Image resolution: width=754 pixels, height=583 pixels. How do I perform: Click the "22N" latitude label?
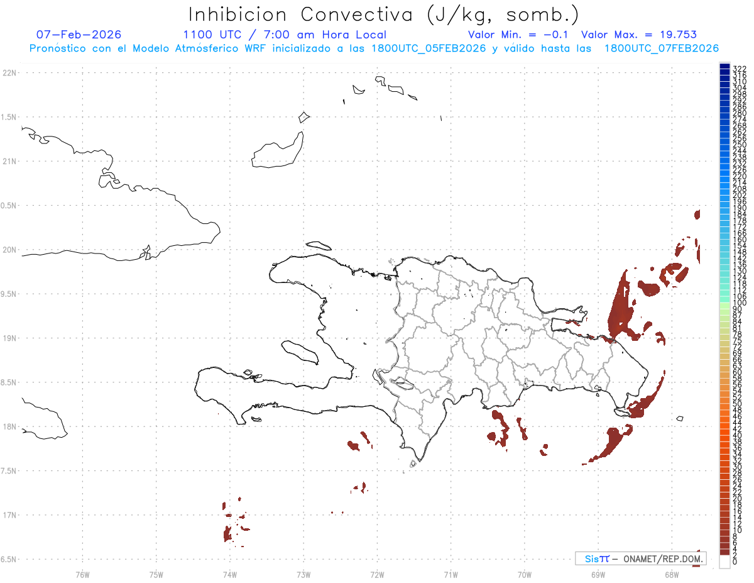pos(9,73)
